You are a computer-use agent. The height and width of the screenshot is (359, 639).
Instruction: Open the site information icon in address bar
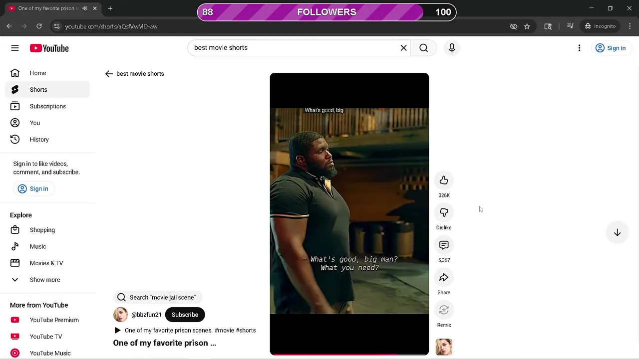56,26
